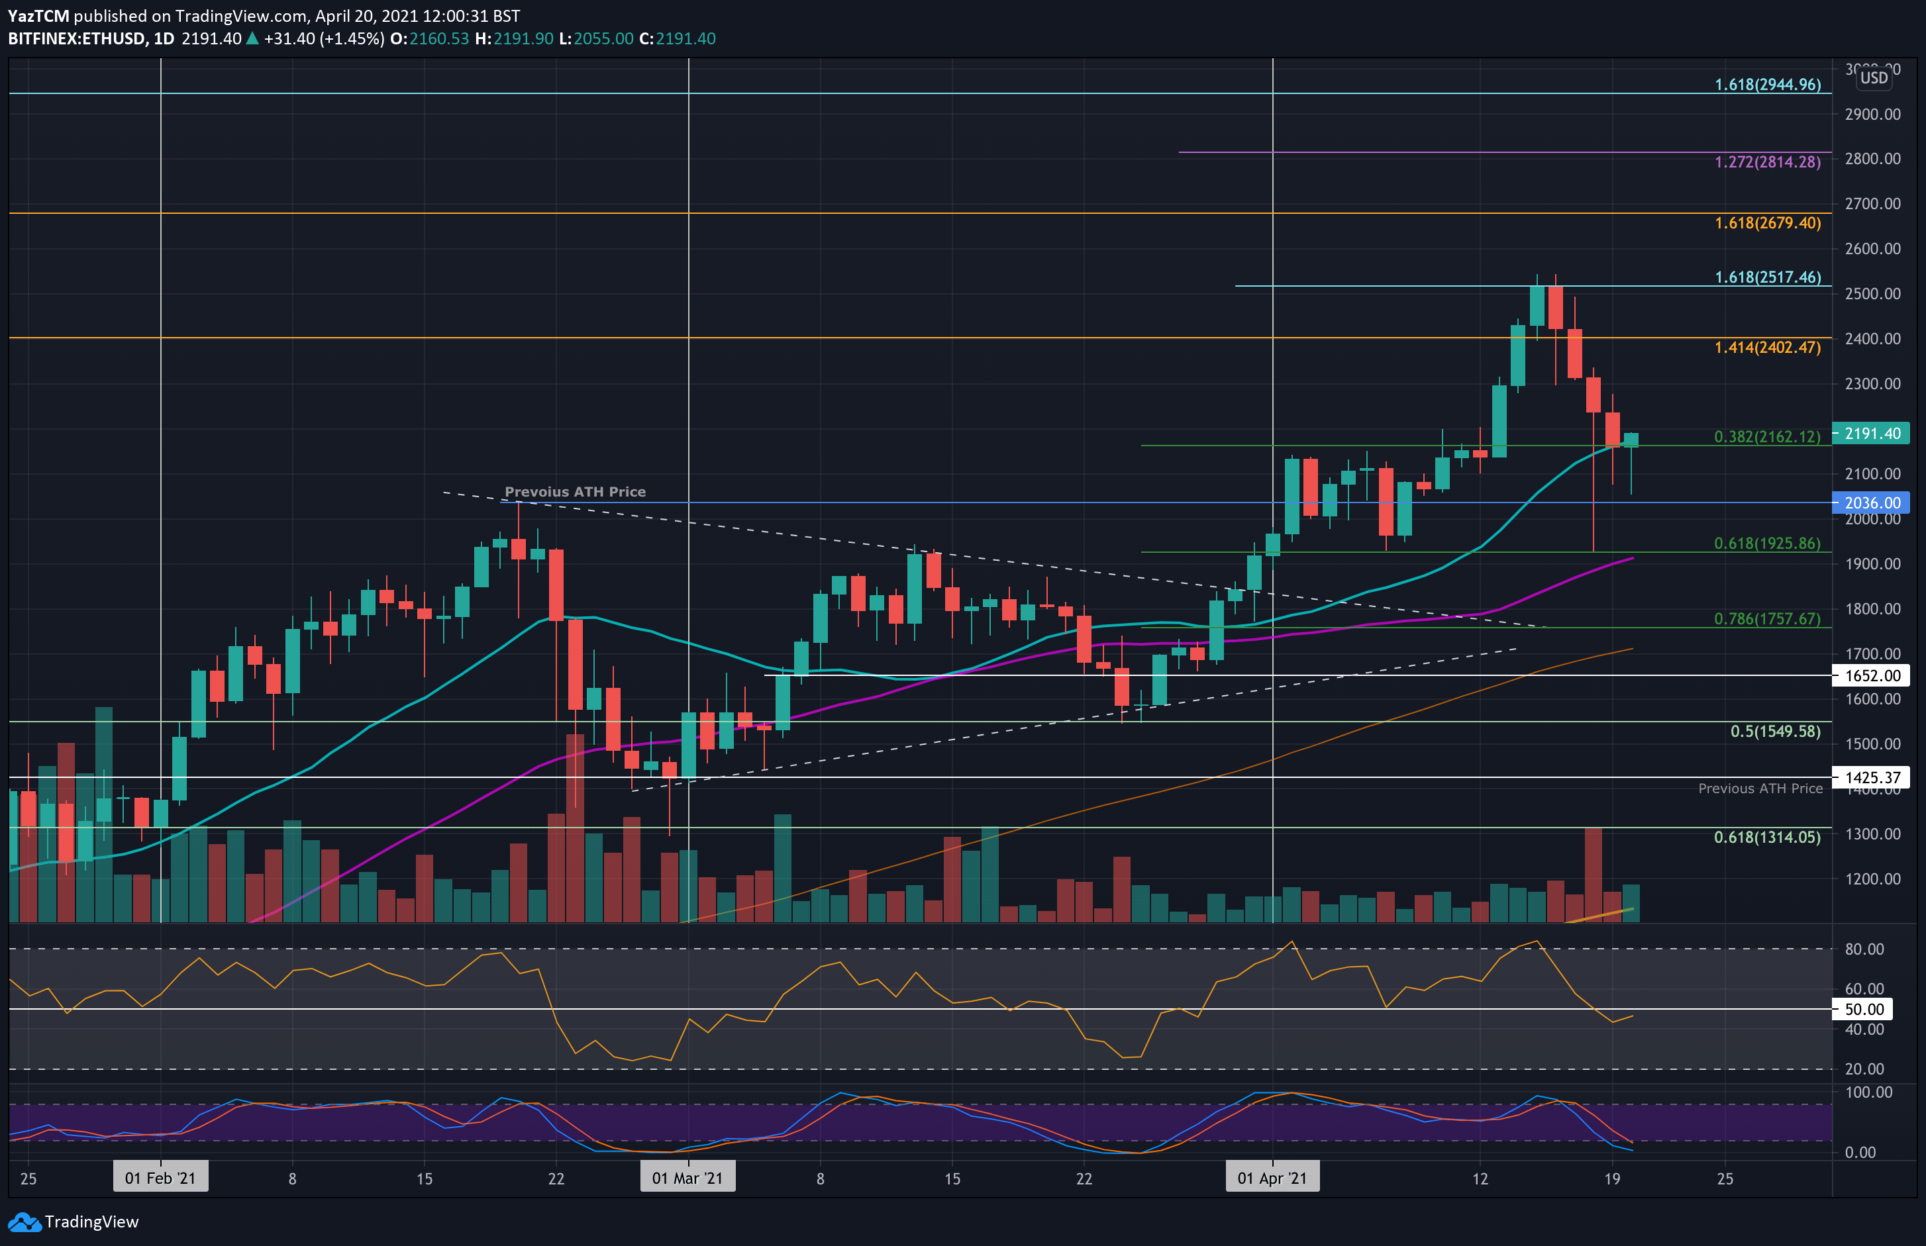The height and width of the screenshot is (1246, 1926).
Task: Select the 1.272(2814.28) Fibonacci label
Action: pyautogui.click(x=1768, y=162)
